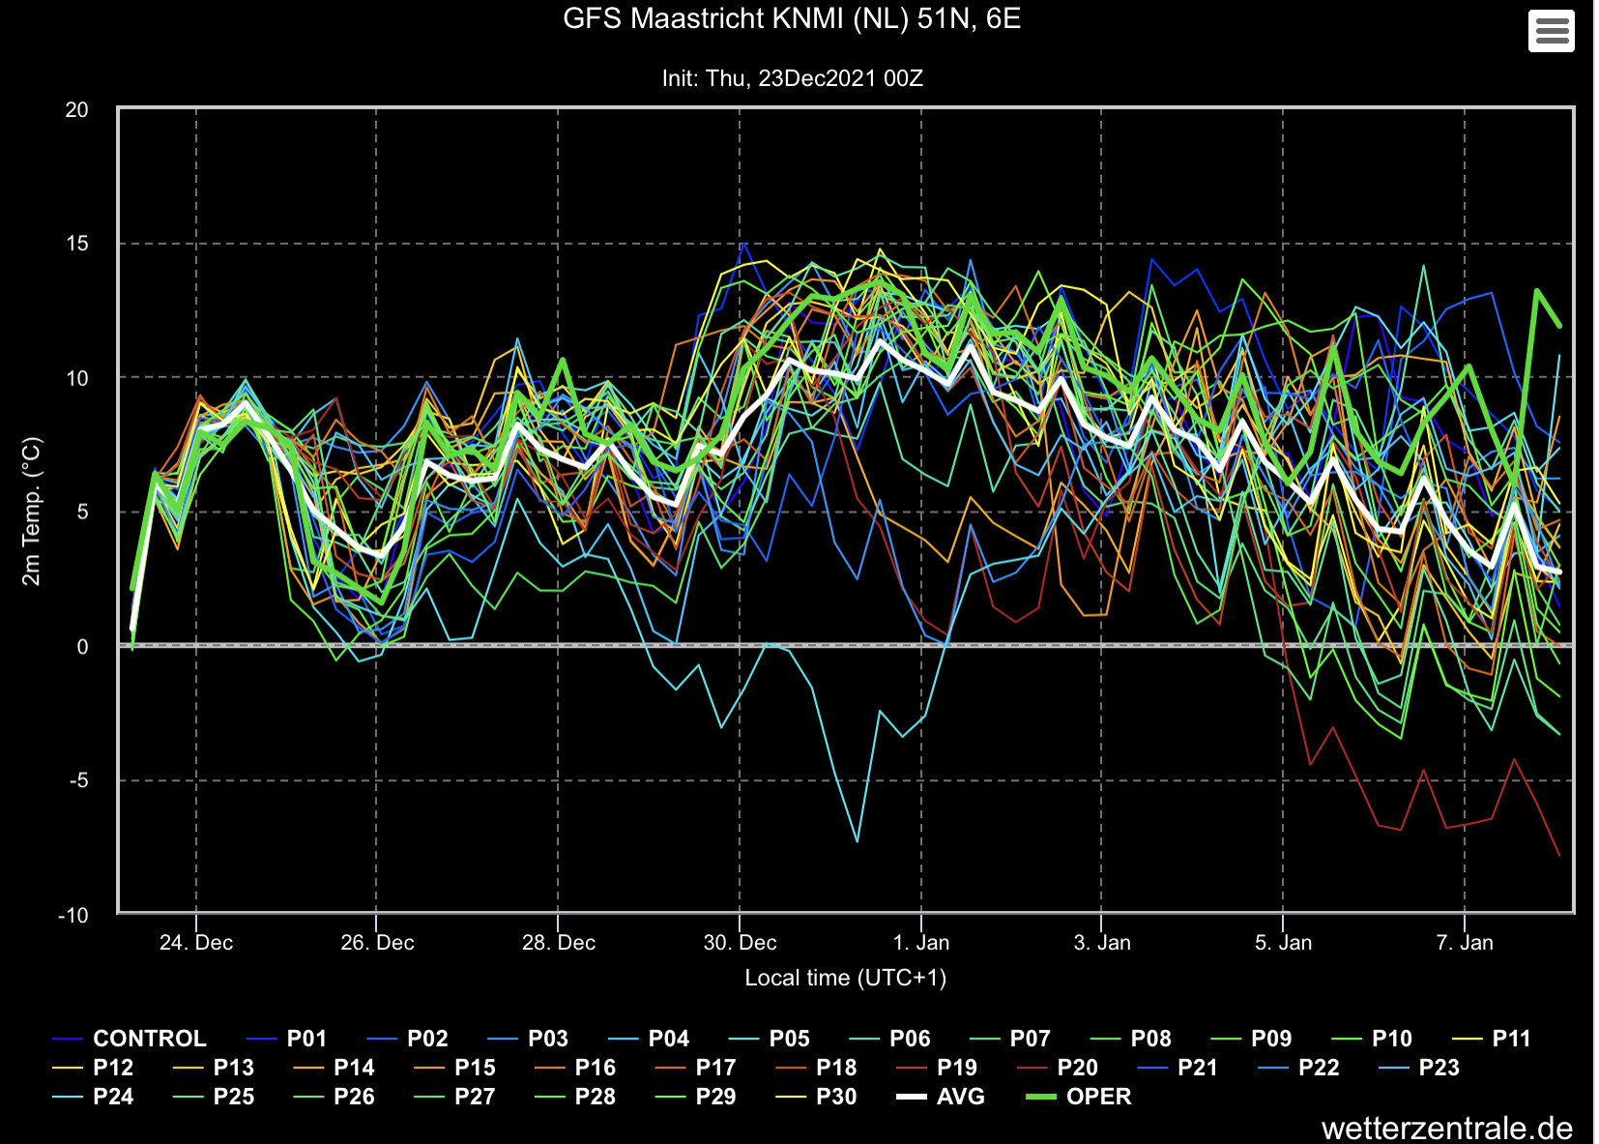Click the '7. Jan' date axis label
The width and height of the screenshot is (1599, 1144).
(1465, 943)
